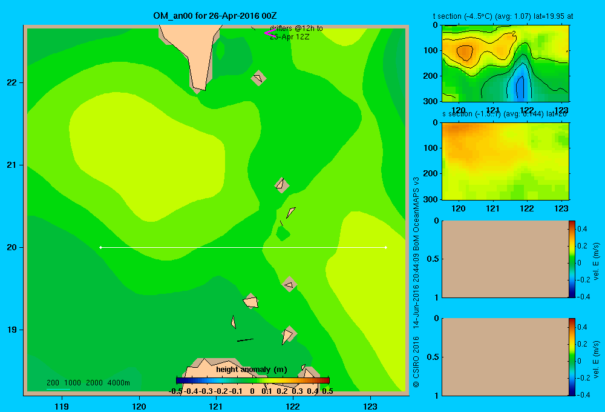This screenshot has width=605, height=412.
Task: Click longitude label 122 under main map
Action: click(x=293, y=407)
